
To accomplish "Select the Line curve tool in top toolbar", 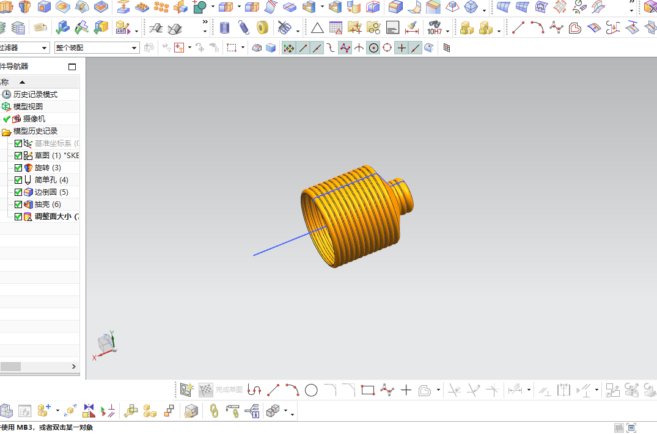I will point(518,28).
